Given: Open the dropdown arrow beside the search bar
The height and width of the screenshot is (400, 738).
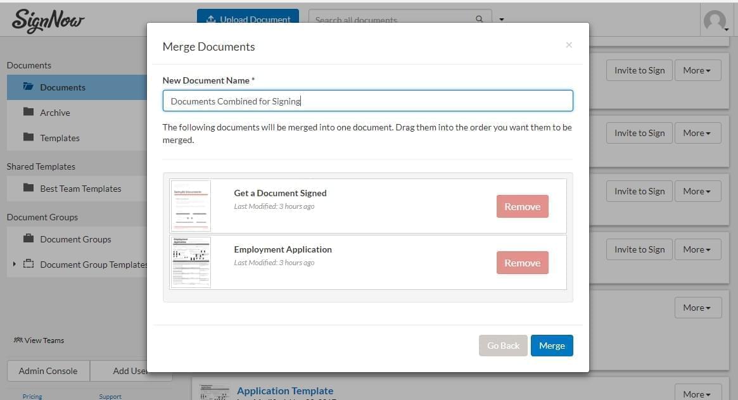Looking at the screenshot, I should 502,20.
